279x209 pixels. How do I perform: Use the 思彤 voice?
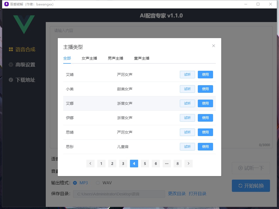205,147
